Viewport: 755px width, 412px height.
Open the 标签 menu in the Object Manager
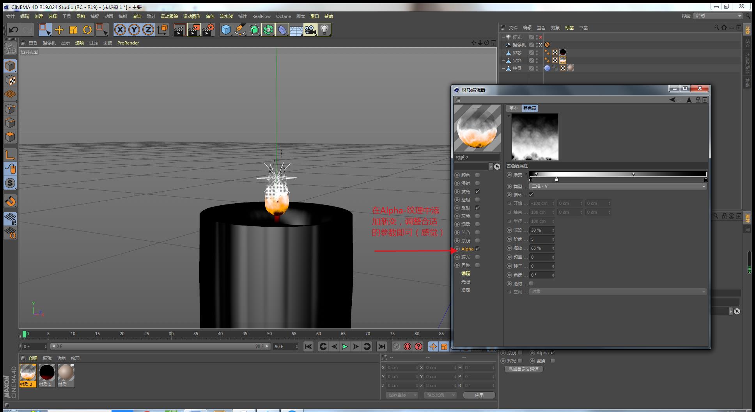(569, 28)
